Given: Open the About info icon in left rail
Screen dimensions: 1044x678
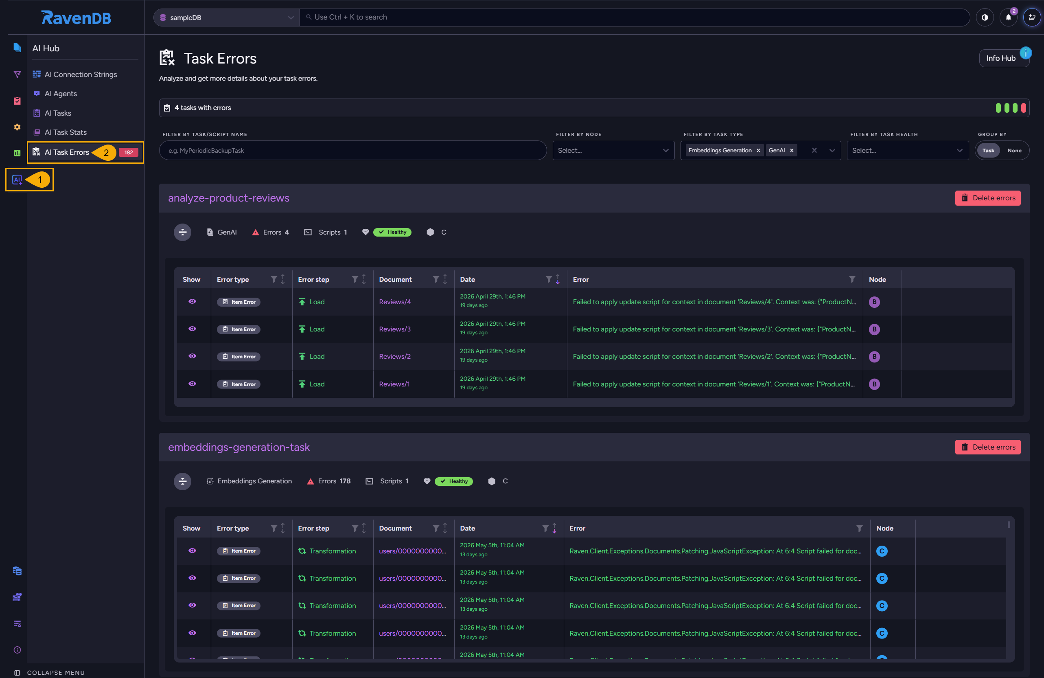Looking at the screenshot, I should coord(17,649).
